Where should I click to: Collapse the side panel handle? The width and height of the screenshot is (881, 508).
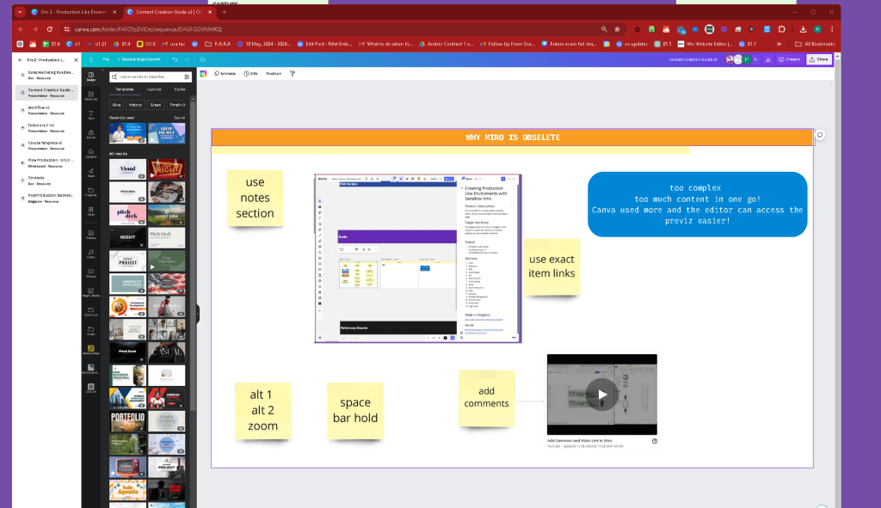197,314
